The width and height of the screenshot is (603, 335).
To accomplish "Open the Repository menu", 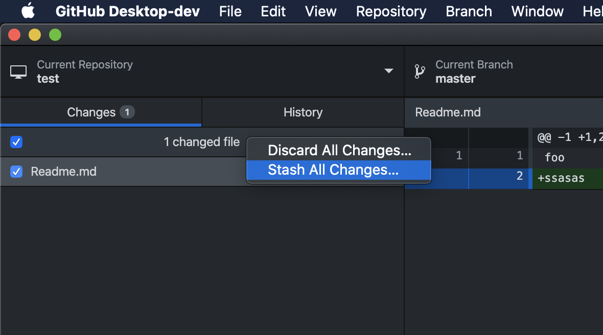I will coord(391,11).
